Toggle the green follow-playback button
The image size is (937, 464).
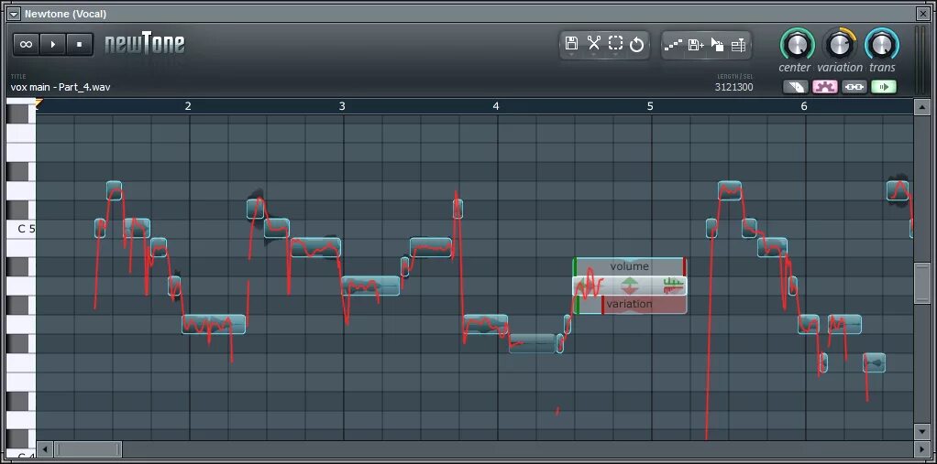[x=884, y=87]
